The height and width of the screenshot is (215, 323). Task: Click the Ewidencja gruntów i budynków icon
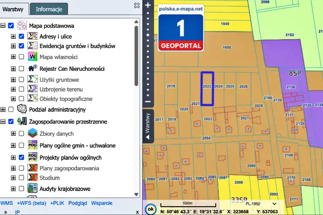point(33,46)
